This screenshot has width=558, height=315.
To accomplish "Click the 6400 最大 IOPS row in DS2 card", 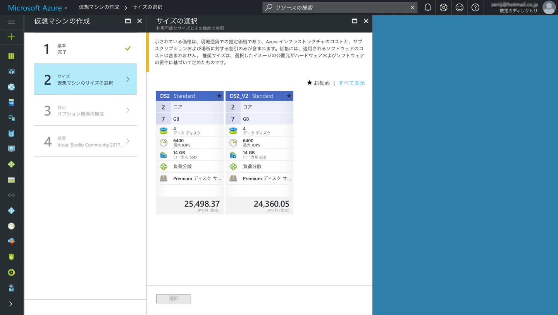I will coord(189,143).
